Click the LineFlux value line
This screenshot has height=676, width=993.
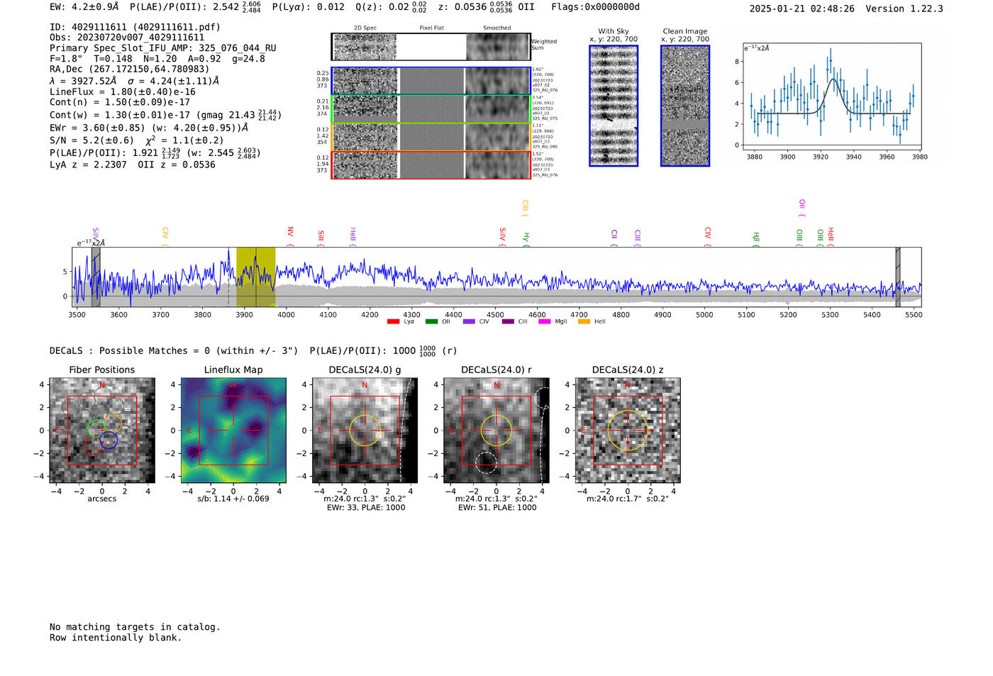123,92
